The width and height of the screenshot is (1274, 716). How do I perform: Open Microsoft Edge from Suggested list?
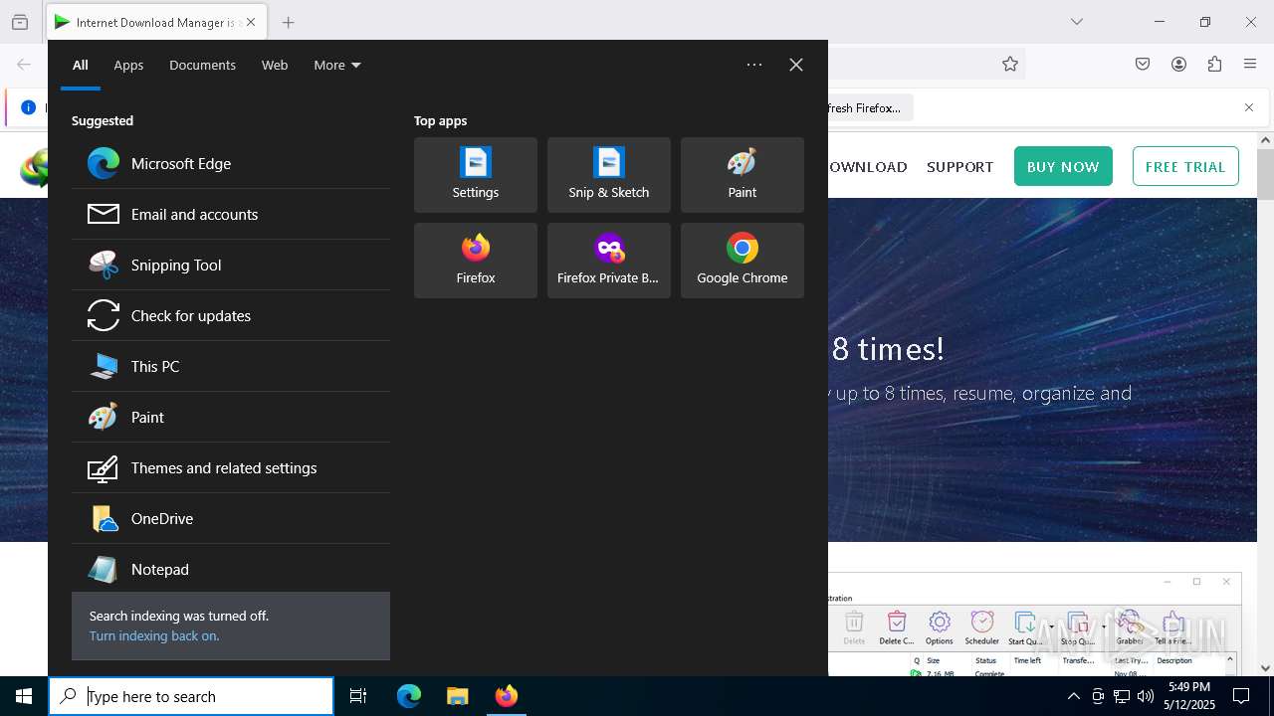[x=231, y=163]
